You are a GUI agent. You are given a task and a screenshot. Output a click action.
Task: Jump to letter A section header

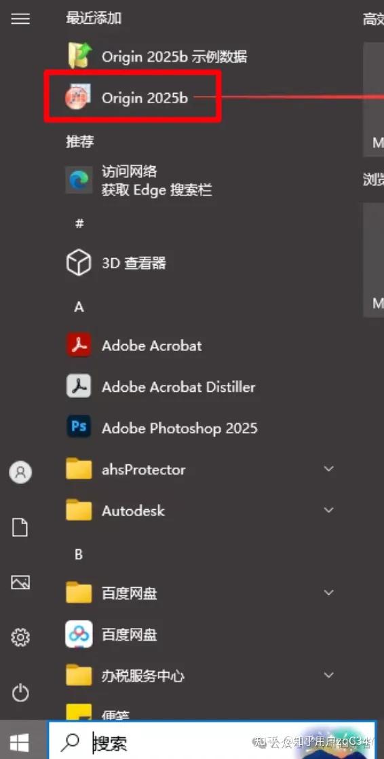79,307
